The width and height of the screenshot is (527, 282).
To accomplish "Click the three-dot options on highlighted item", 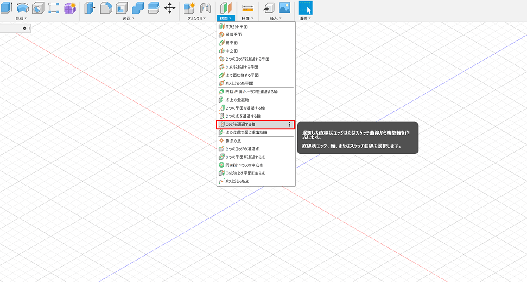I will coord(289,125).
